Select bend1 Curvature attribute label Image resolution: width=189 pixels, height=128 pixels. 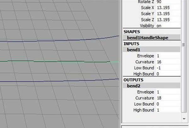(x=145, y=62)
